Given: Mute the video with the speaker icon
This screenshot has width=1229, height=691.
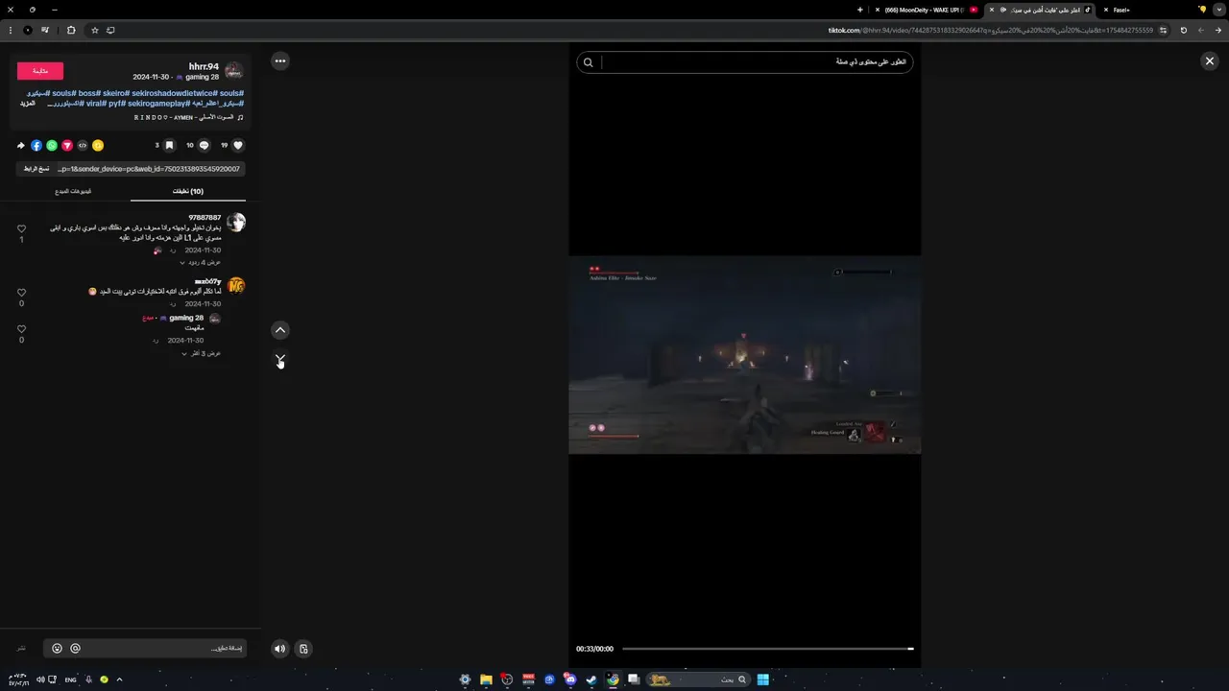Looking at the screenshot, I should [x=279, y=649].
